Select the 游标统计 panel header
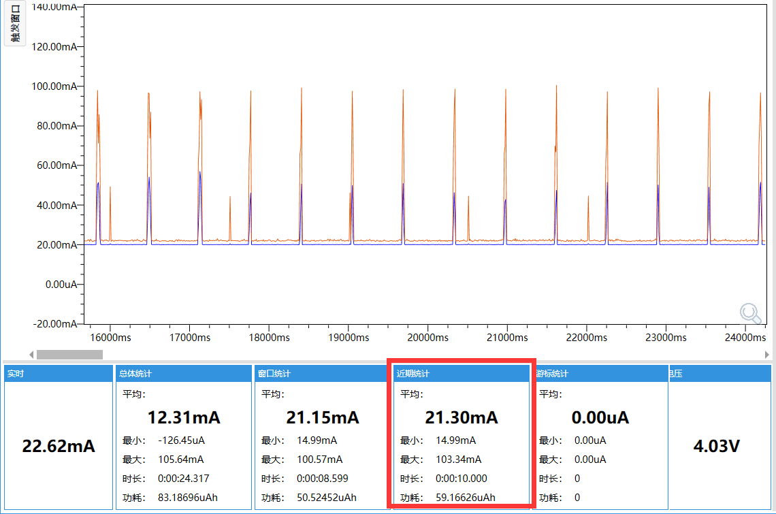Viewport: 776px width, 514px height. click(602, 373)
